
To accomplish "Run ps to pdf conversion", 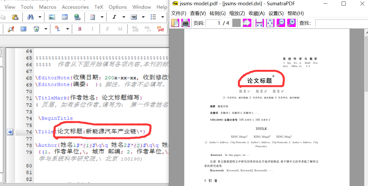I will click(160, 29).
